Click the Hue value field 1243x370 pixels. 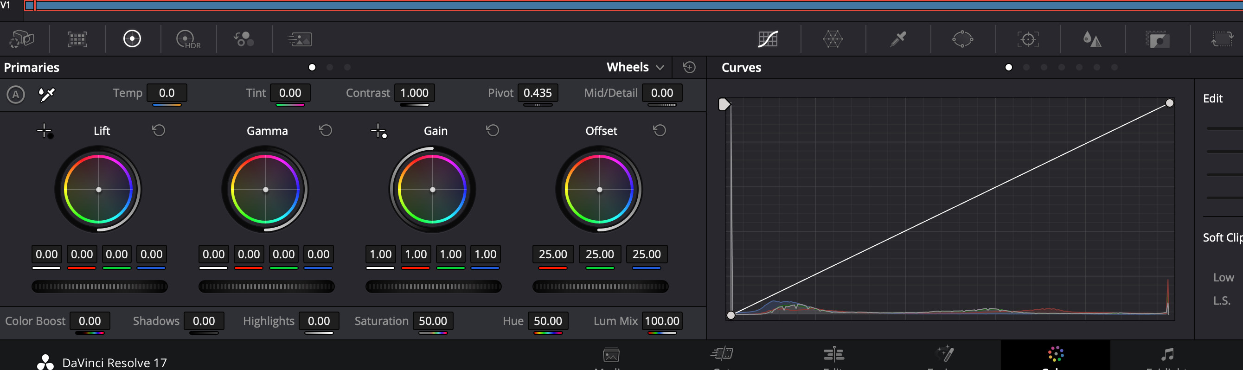tap(548, 321)
